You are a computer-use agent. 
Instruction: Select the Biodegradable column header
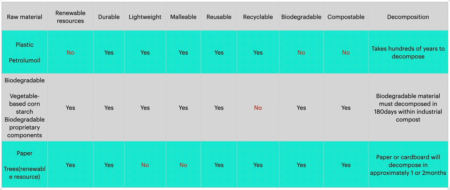(301, 17)
